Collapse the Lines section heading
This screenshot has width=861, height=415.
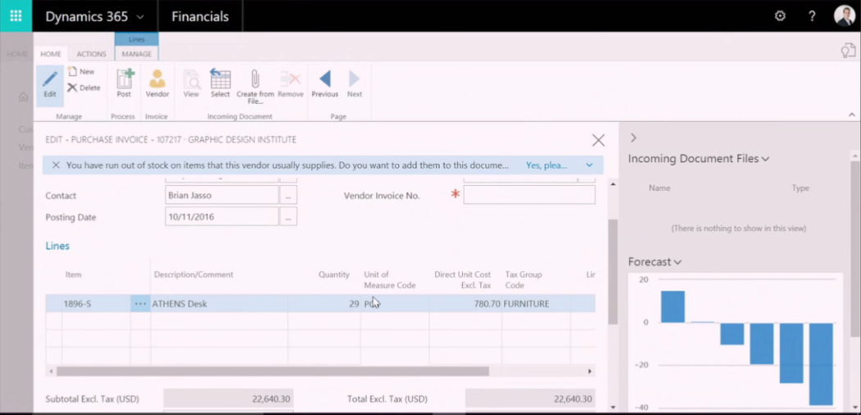(57, 246)
